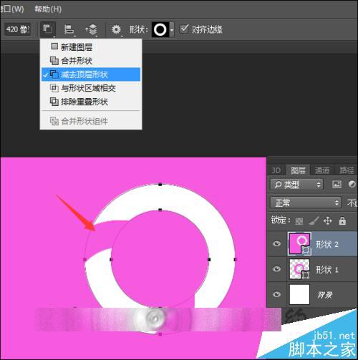Click the lock transparent pixels icon
Screen dimensions: 358x360
299,221
